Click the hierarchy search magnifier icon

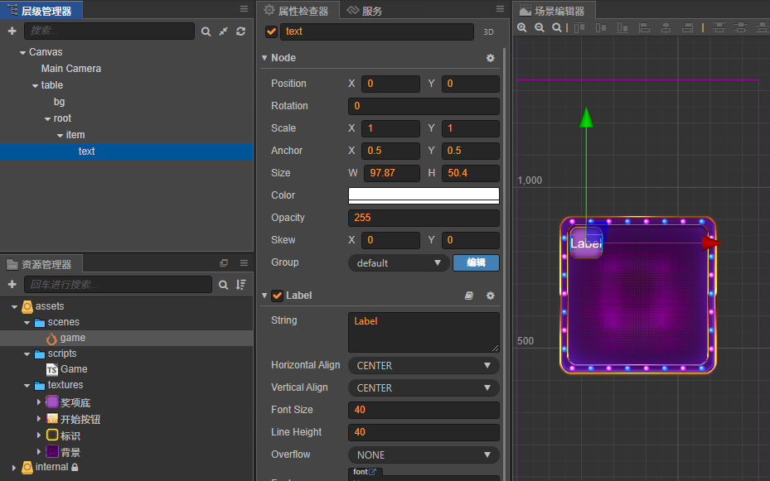click(x=206, y=31)
